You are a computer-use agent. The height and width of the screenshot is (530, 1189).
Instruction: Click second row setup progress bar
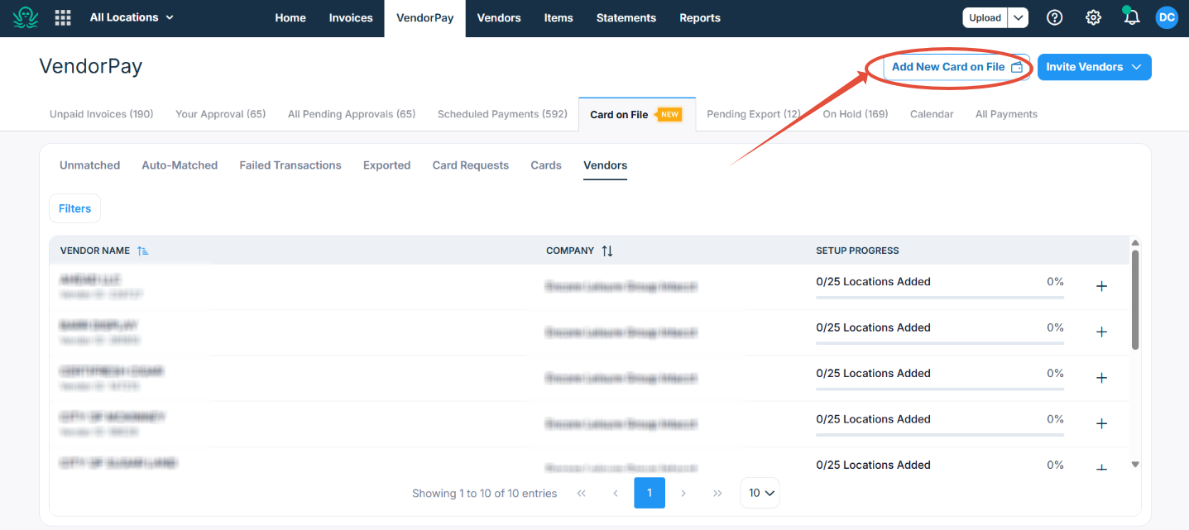click(x=940, y=342)
